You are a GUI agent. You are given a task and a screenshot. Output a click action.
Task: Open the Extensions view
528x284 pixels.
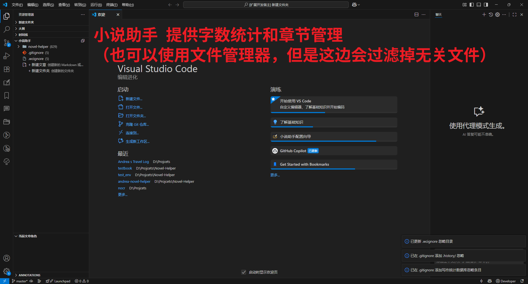7,69
